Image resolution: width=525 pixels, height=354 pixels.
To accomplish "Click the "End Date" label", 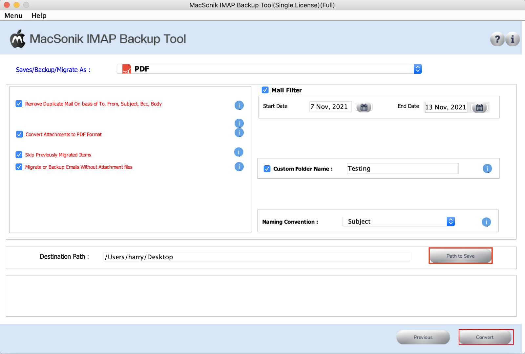I will point(408,106).
